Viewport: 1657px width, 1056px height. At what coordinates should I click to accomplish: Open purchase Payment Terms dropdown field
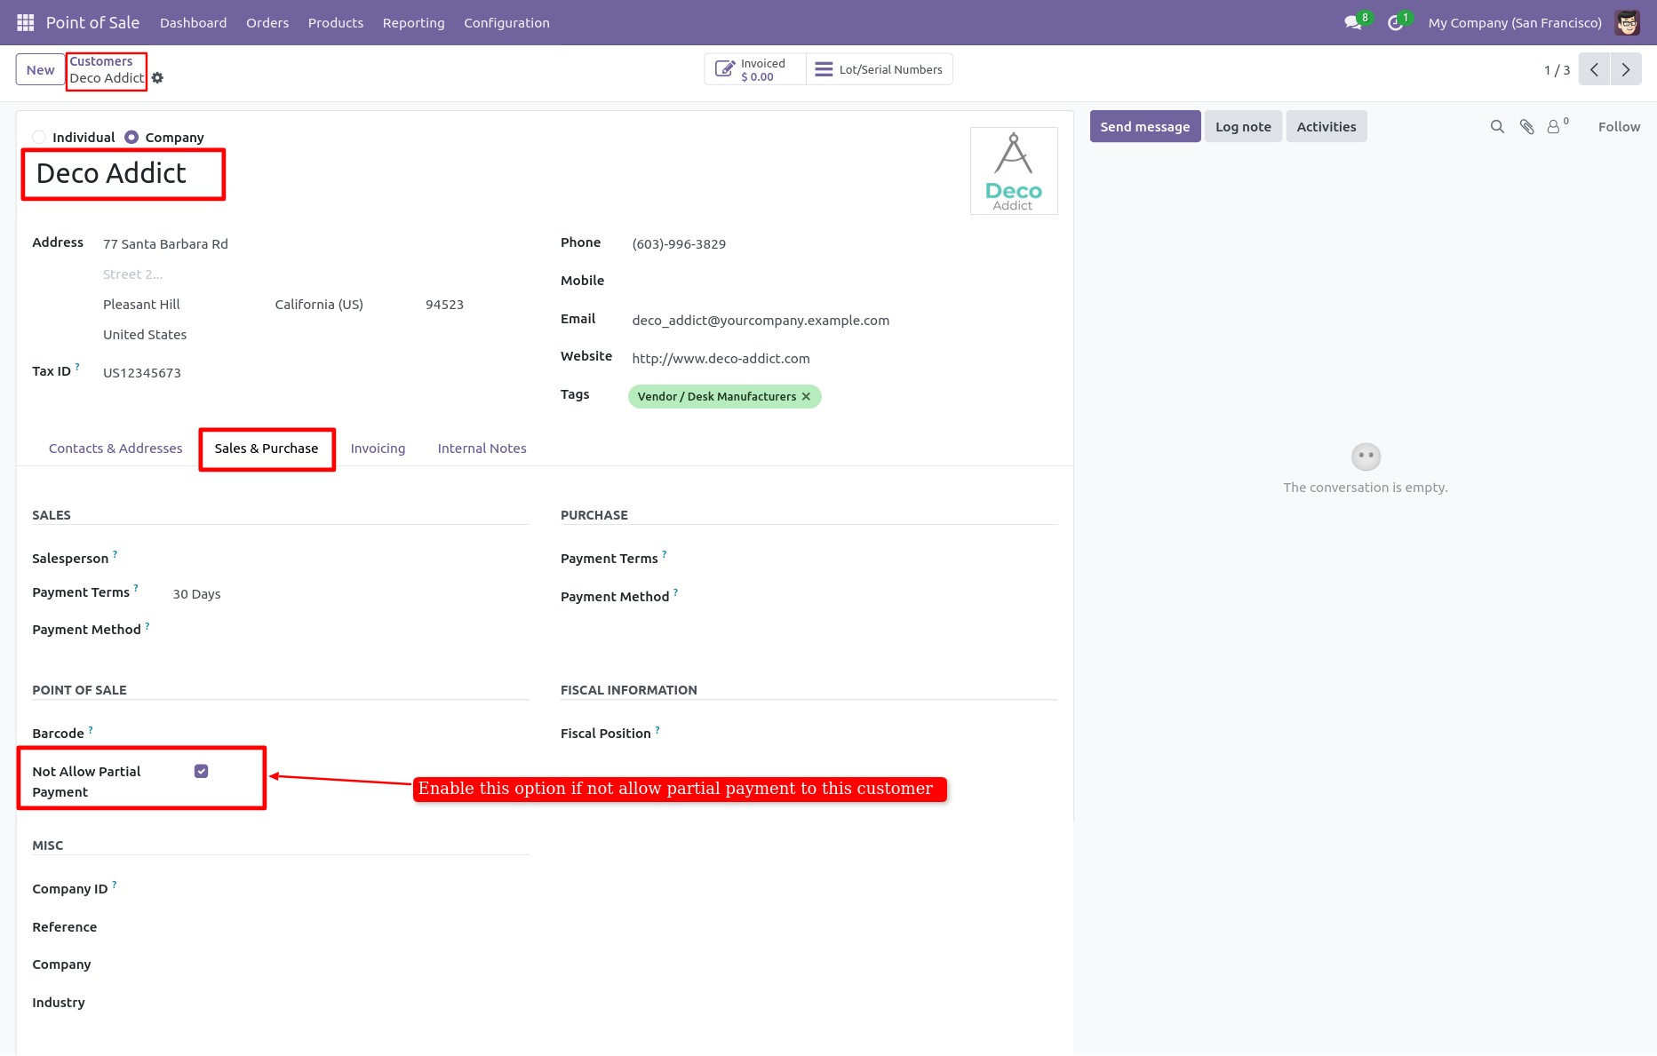pyautogui.click(x=880, y=559)
